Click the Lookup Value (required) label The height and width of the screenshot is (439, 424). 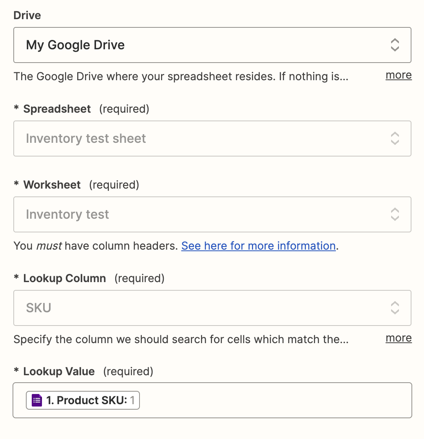point(59,371)
